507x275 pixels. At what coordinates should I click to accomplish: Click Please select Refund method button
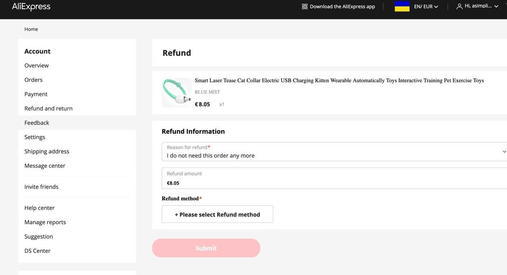click(217, 214)
